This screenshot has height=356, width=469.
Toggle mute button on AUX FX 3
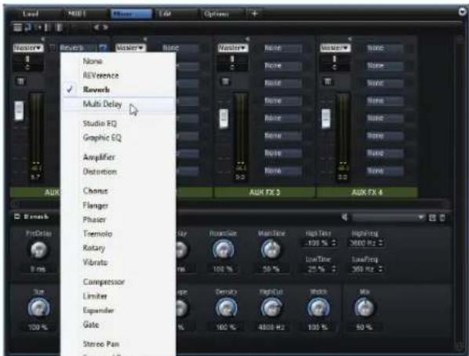click(x=225, y=82)
